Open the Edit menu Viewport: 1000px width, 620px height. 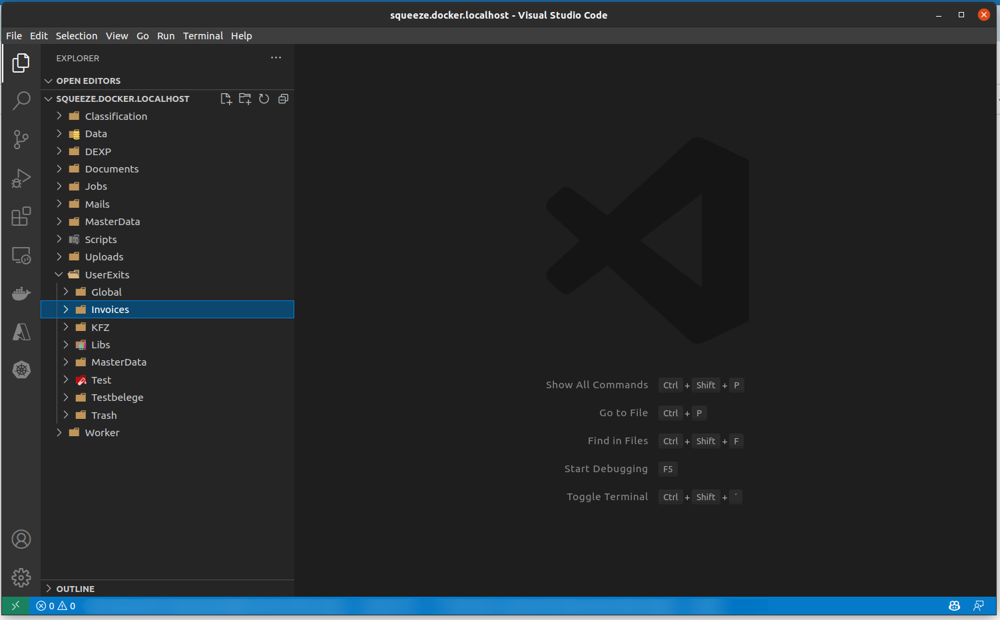pyautogui.click(x=39, y=36)
